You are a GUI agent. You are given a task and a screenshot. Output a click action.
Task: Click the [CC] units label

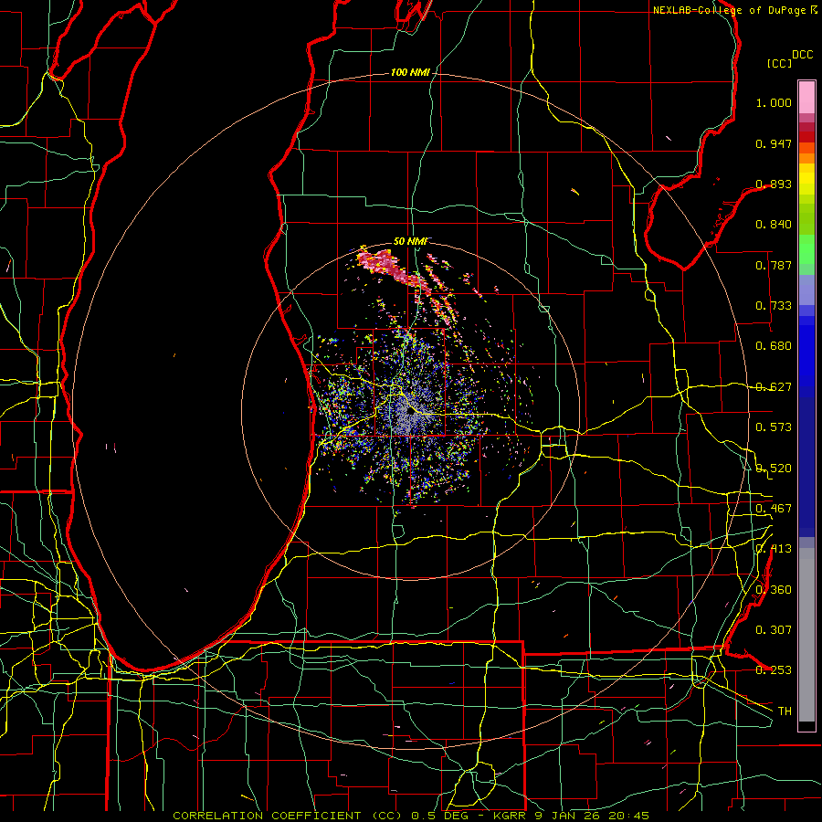click(780, 63)
